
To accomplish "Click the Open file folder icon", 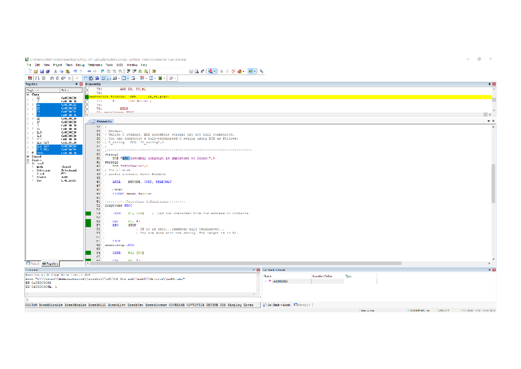I will click(x=36, y=71).
